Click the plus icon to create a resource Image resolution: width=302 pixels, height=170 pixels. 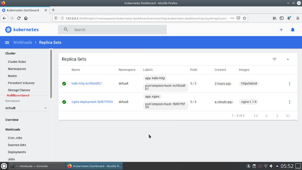(x=281, y=30)
